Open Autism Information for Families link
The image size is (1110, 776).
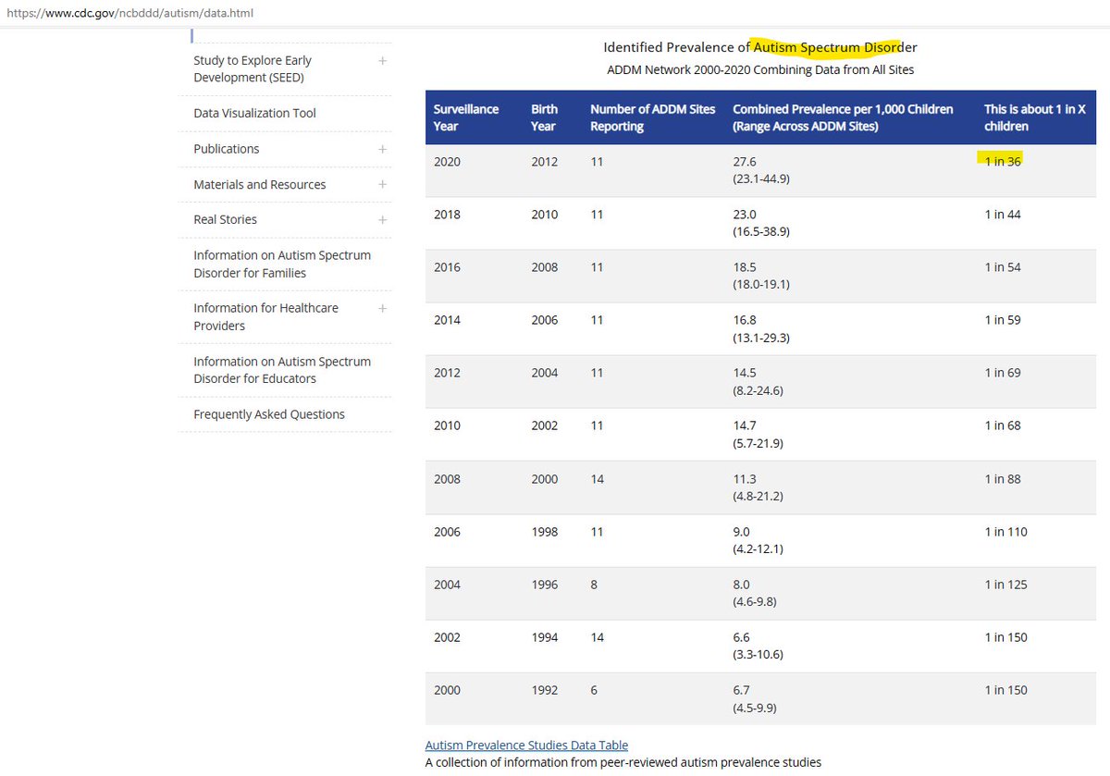pos(281,264)
